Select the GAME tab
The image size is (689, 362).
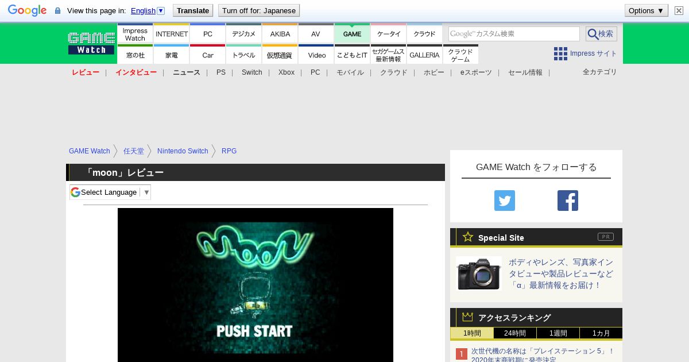[x=352, y=33]
